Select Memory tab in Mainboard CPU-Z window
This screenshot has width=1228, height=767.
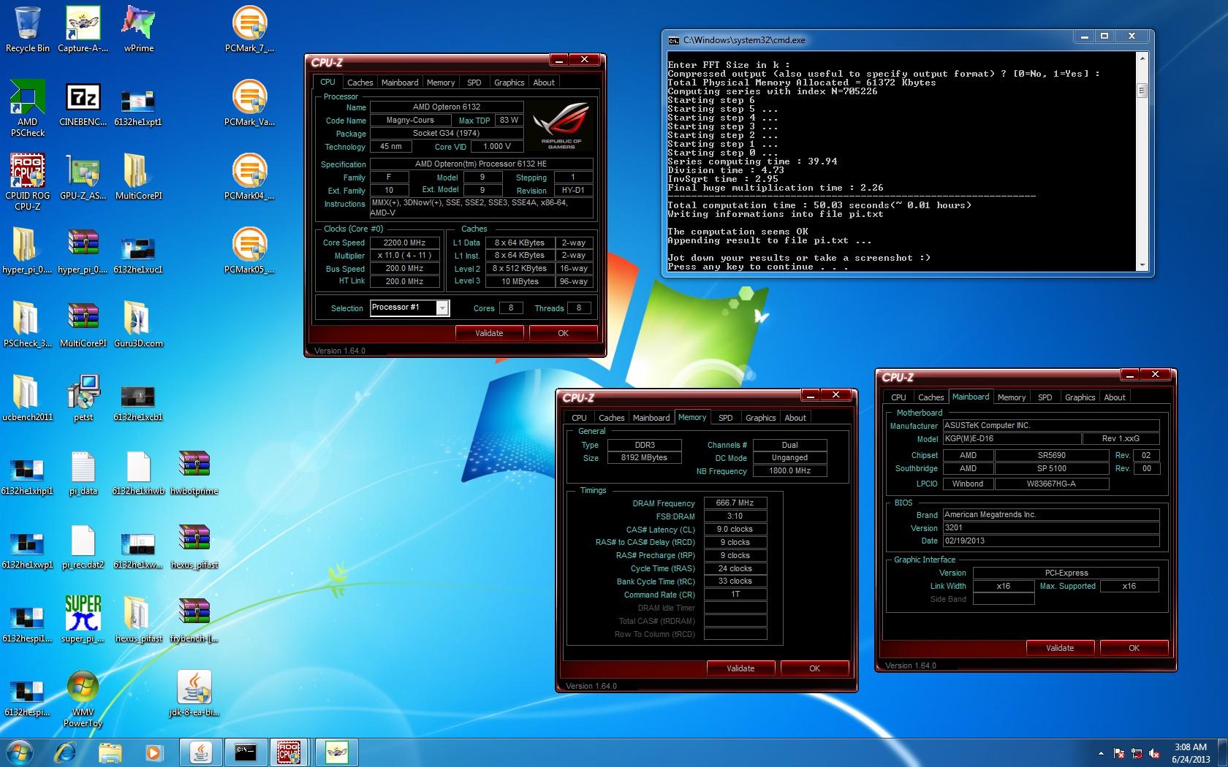[x=1012, y=397]
